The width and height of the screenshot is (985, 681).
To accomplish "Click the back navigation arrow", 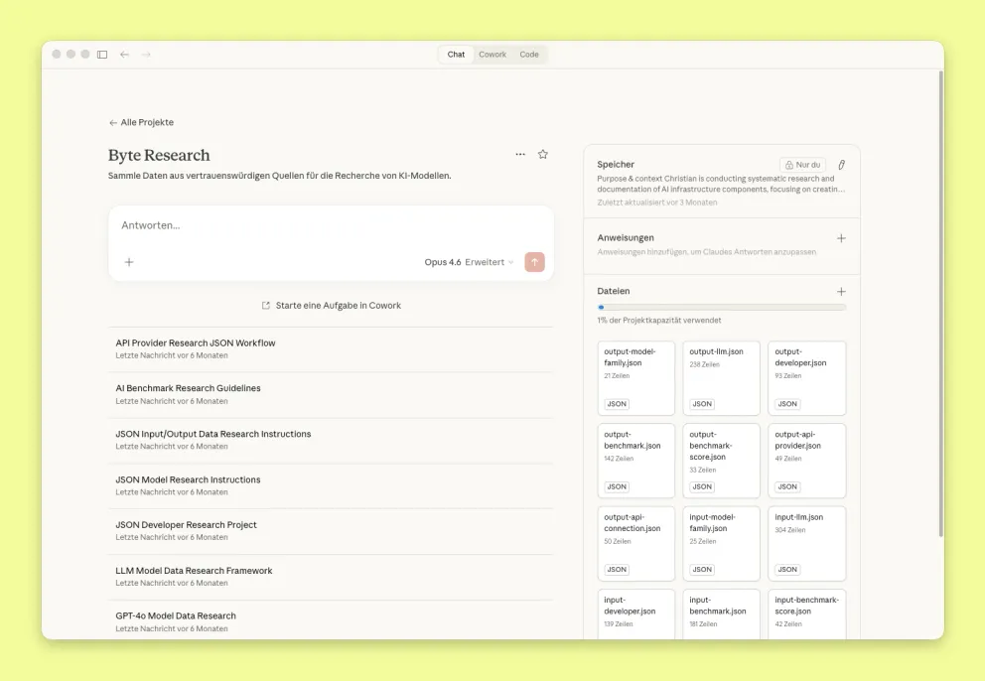I will click(122, 55).
